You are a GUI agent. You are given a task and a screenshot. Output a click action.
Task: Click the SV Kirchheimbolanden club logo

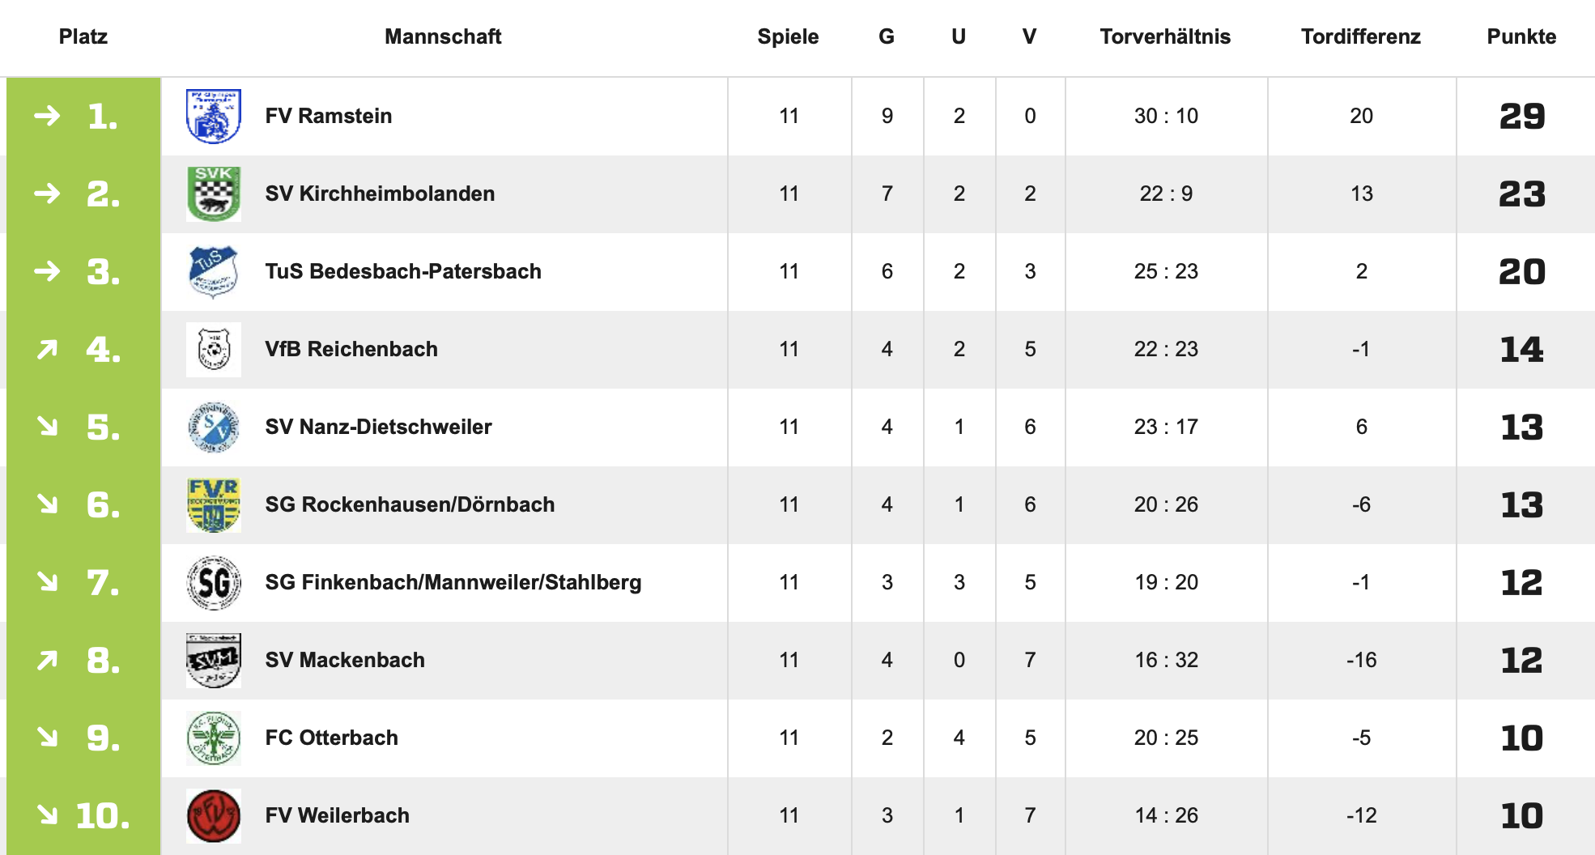(x=213, y=194)
